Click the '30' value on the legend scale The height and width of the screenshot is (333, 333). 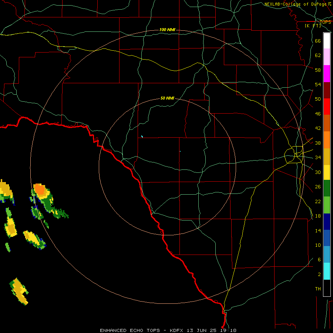[318, 172]
